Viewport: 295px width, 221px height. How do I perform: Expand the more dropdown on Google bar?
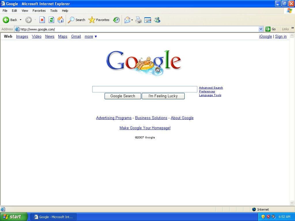click(91, 37)
